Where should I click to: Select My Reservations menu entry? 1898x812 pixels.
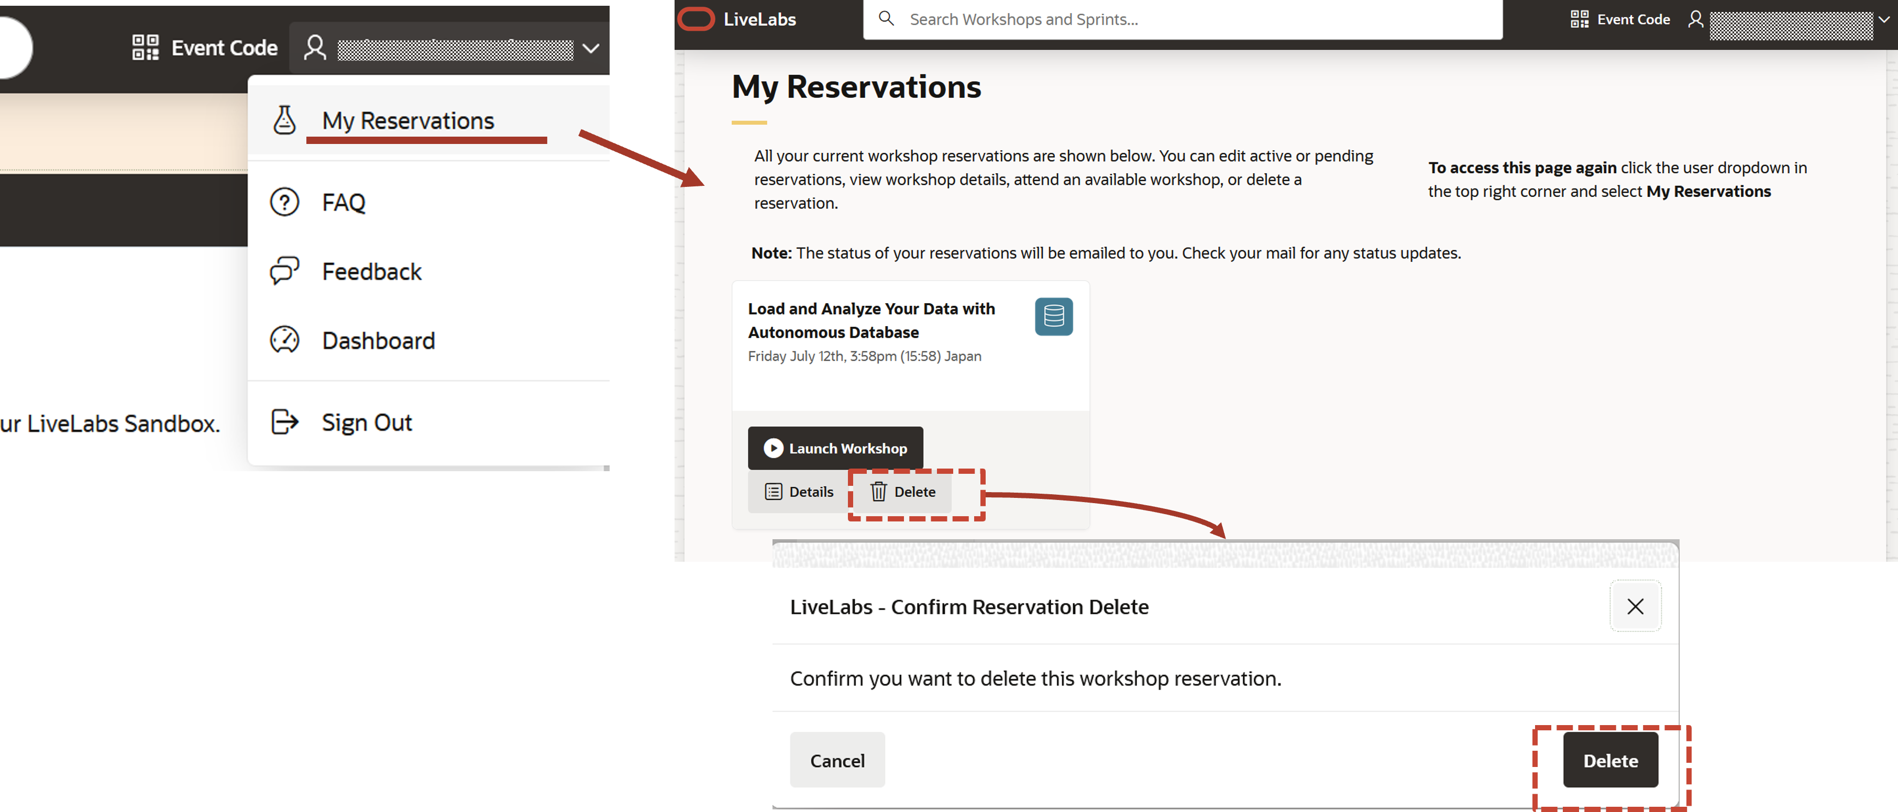(407, 121)
